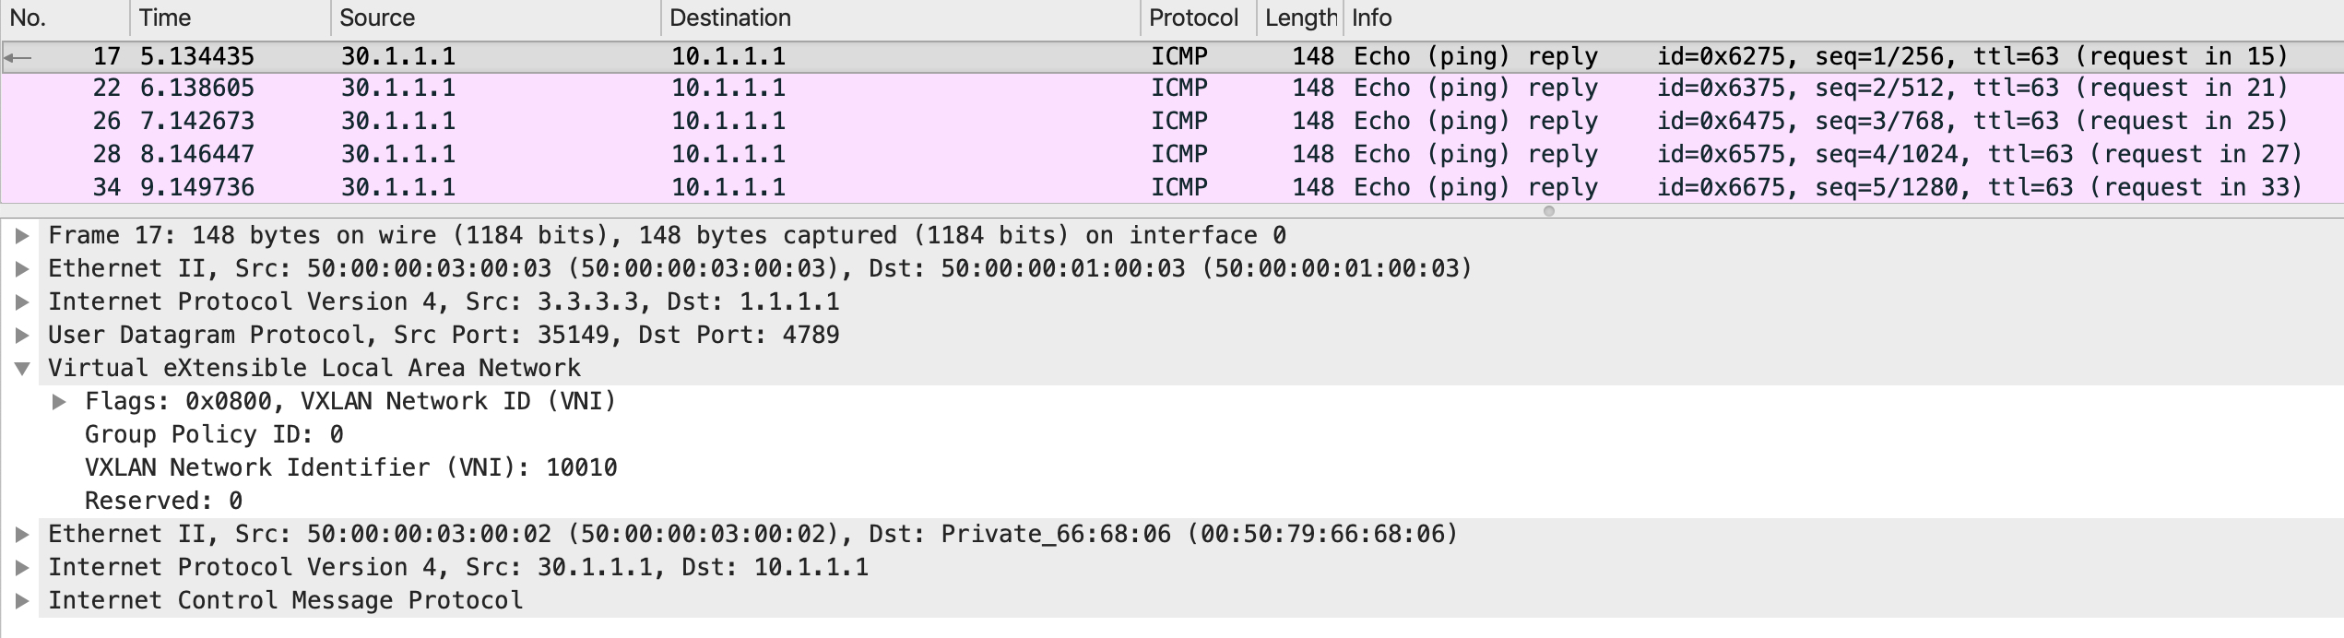Screen dimensions: 2344x638
Task: Select packet 34 at time 9.149736
Action: click(1172, 188)
